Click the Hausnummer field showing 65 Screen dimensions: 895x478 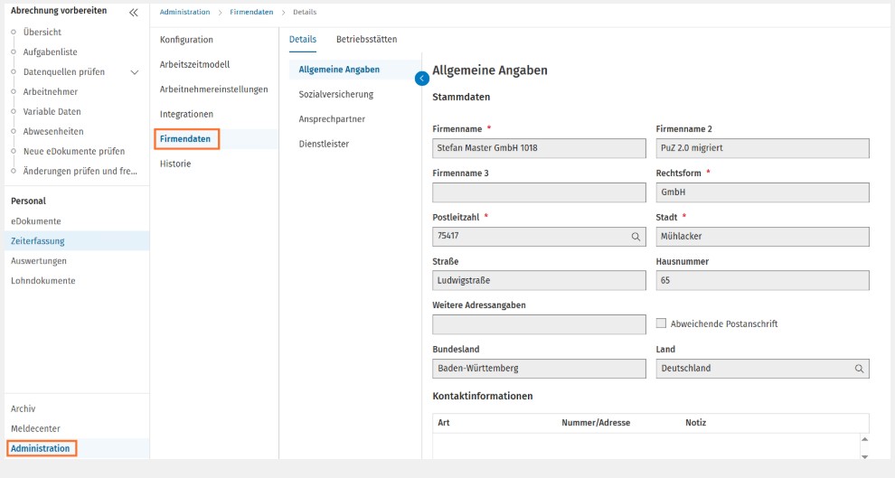[763, 281]
